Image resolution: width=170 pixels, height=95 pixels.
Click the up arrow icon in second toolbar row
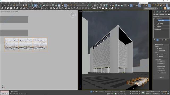pos(115,8)
